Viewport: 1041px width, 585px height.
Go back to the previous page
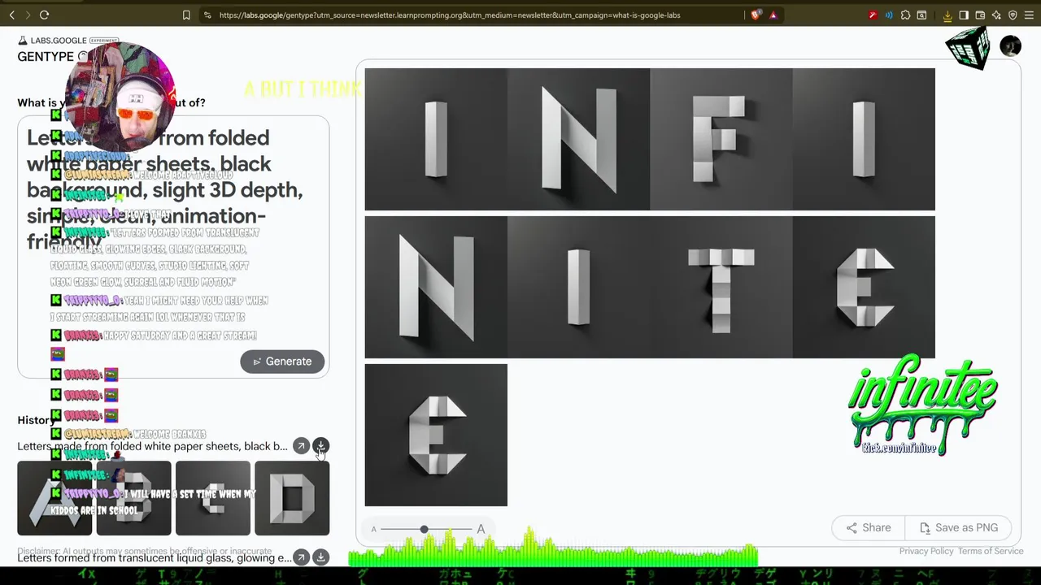coord(11,15)
